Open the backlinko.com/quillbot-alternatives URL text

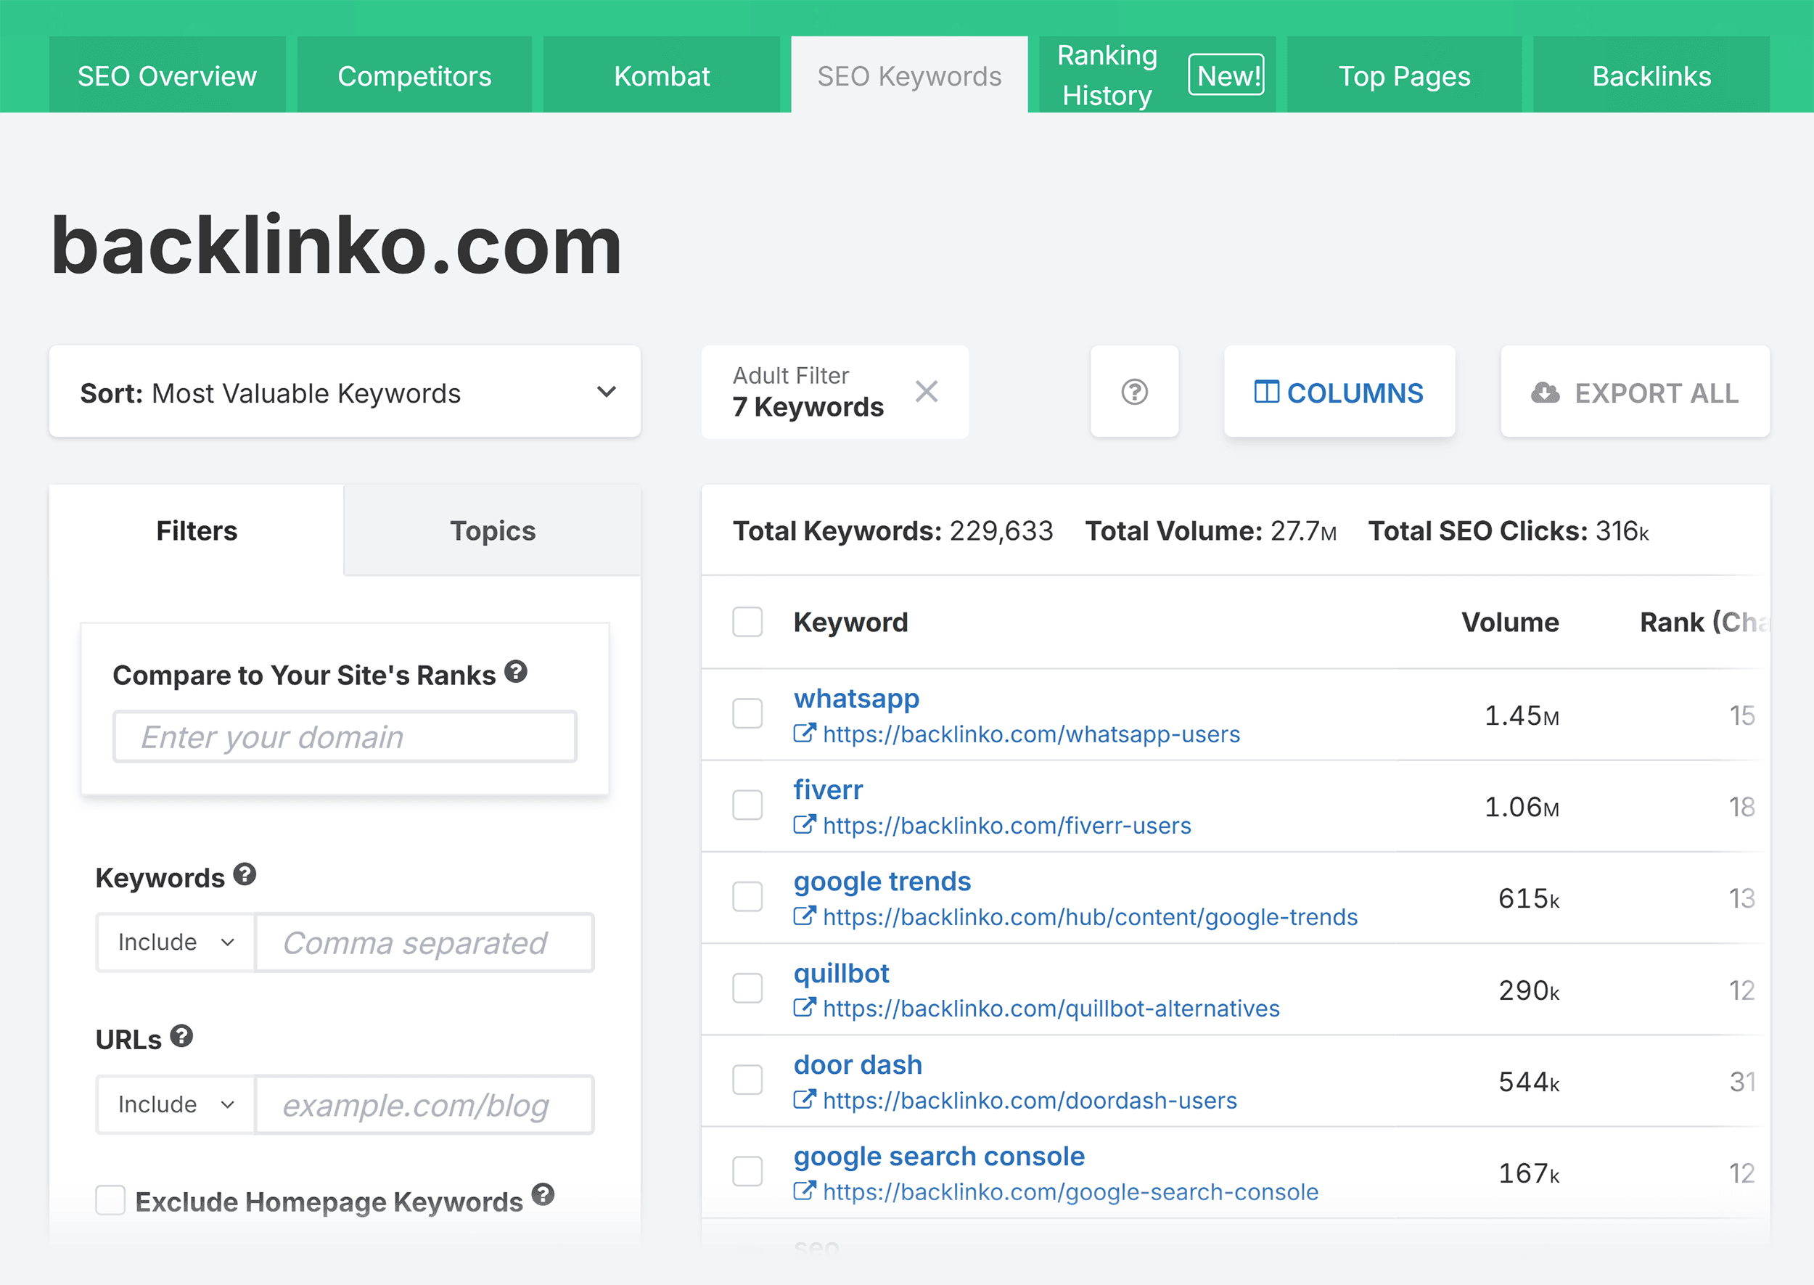1051,1009
